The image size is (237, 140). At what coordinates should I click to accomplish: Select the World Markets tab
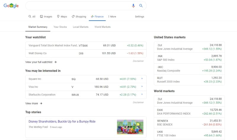(x=103, y=27)
